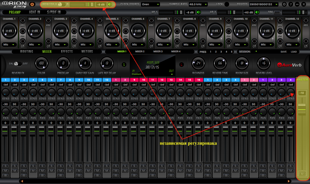The height and width of the screenshot is (184, 310).
Task: Toggle the TBK talkback switch
Action: pyautogui.click(x=277, y=12)
